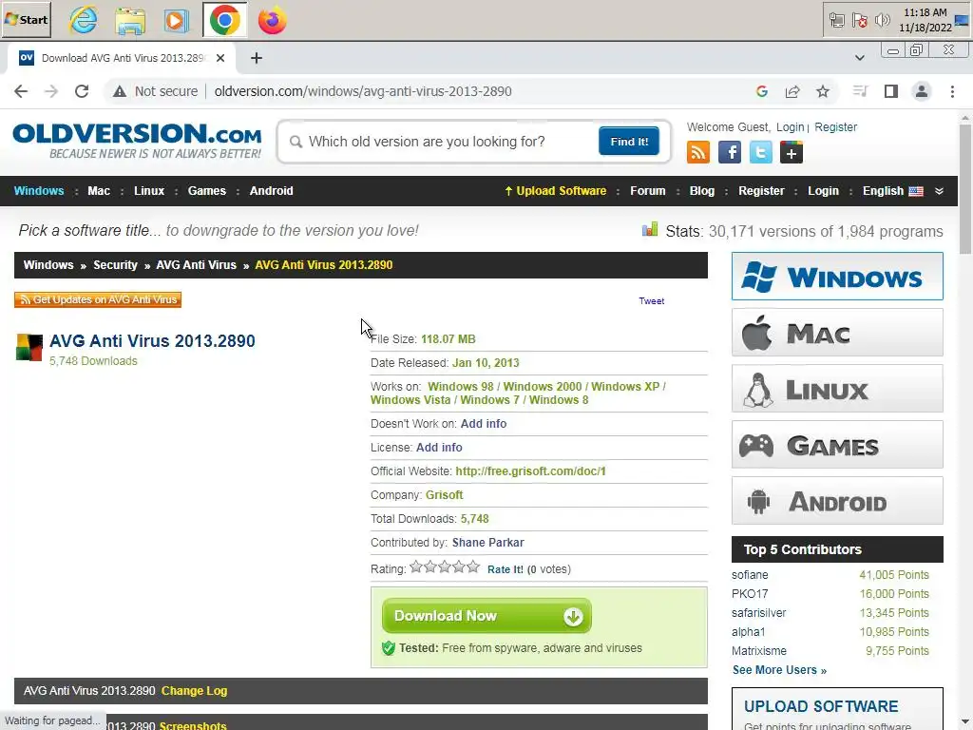Open the Chrome side panel icon
Viewport: 973px width, 730px height.
click(x=891, y=92)
